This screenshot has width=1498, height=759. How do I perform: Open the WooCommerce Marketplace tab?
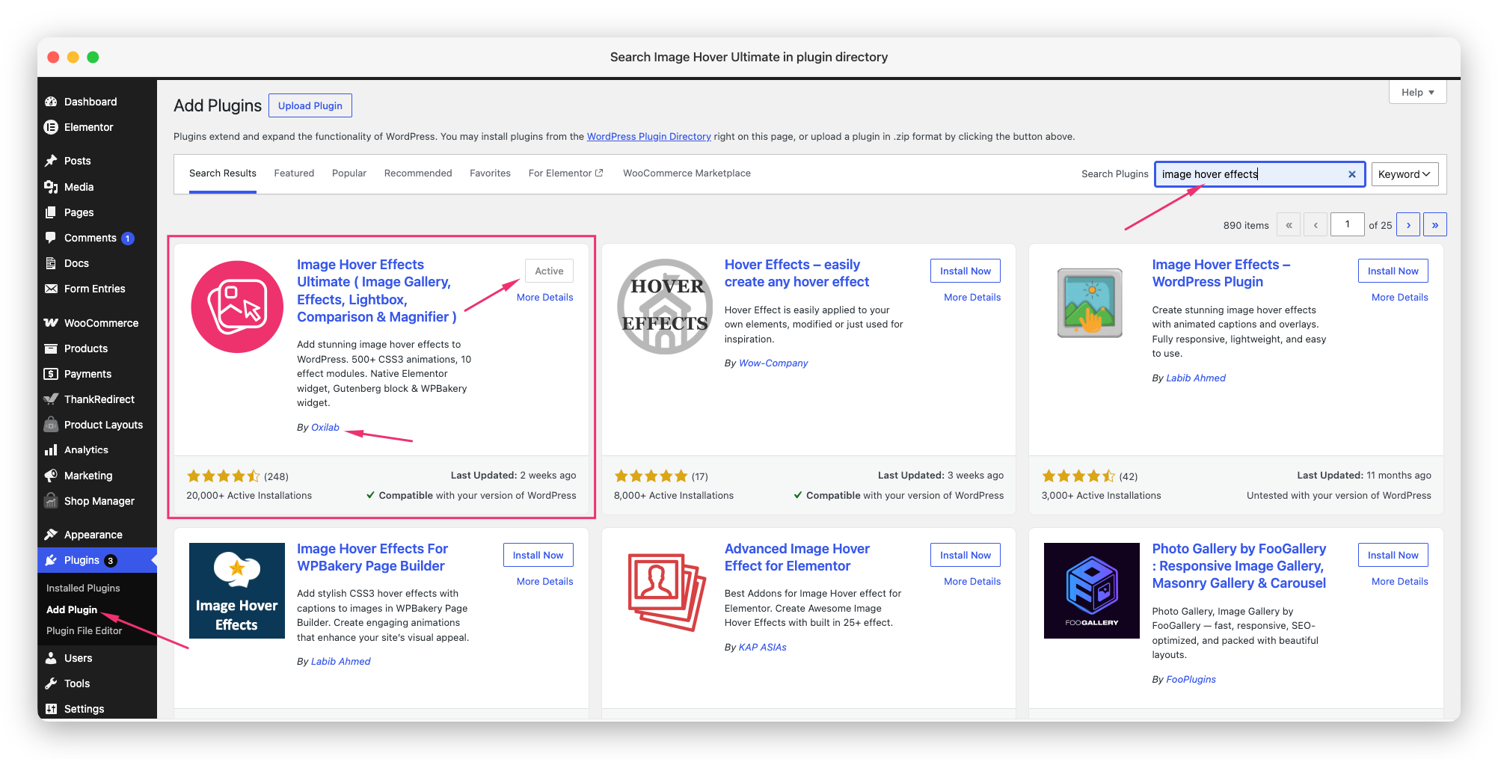click(687, 173)
